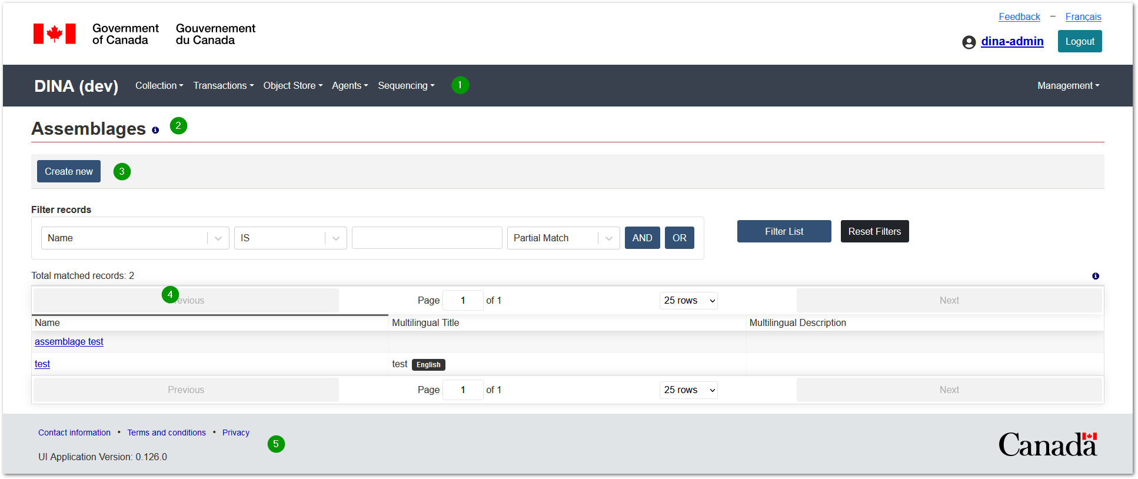Open Contact information footer link

[74, 433]
